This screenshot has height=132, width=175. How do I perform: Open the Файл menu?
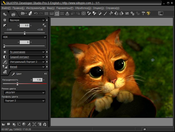[6, 8]
